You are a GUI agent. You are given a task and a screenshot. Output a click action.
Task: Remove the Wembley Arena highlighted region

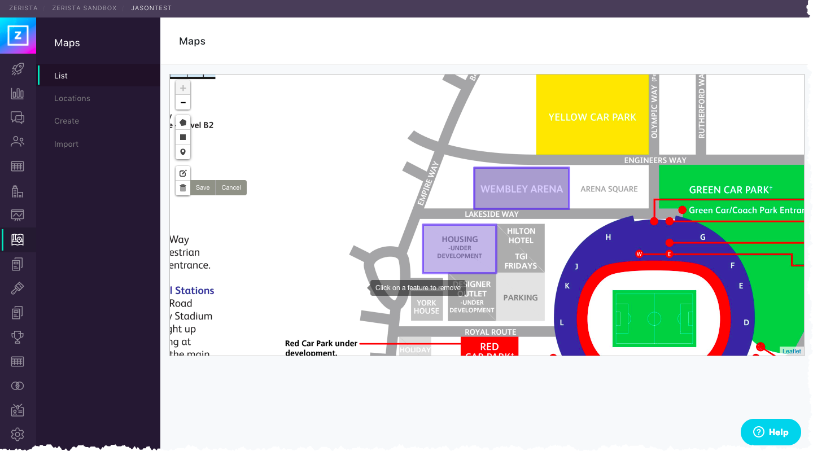(x=522, y=189)
